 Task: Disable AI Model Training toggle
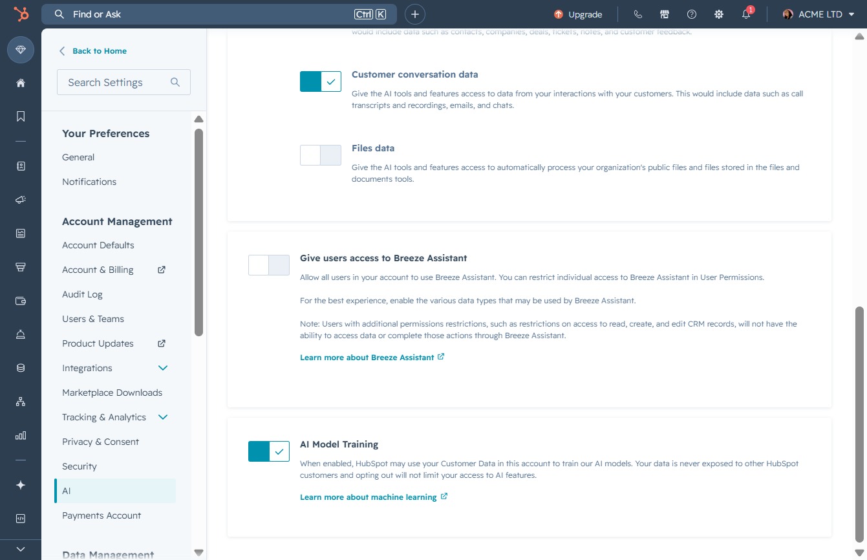268,451
